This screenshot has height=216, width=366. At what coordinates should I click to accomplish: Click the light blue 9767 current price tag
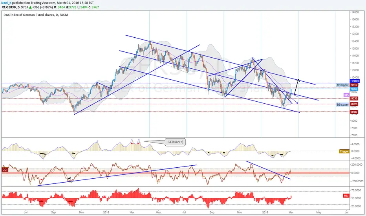pos(354,89)
